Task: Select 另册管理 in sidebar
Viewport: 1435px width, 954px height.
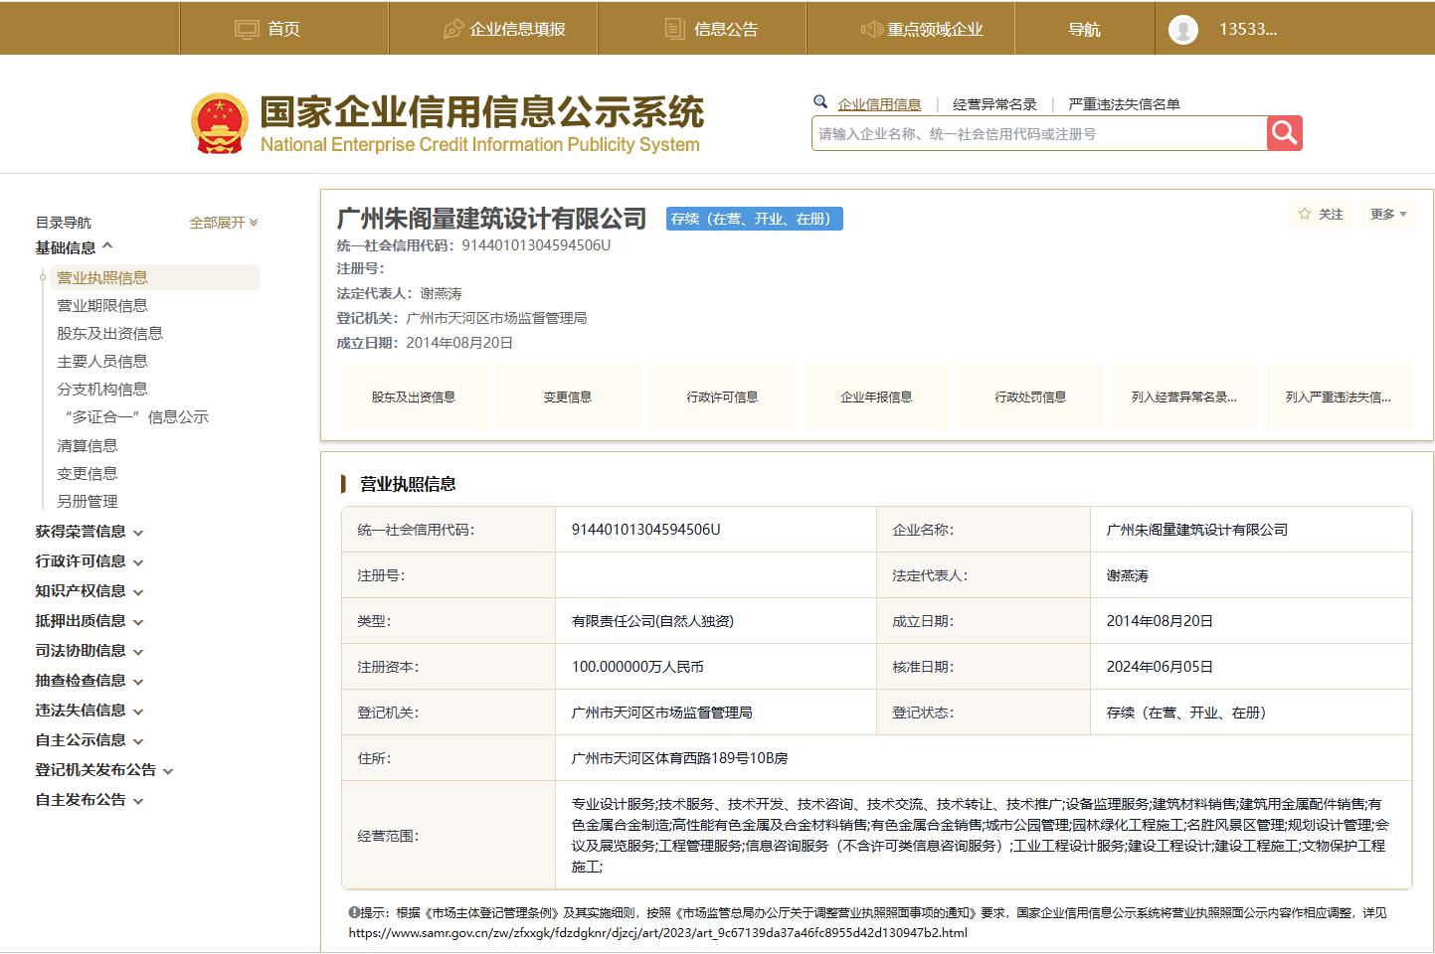Action: pos(88,501)
